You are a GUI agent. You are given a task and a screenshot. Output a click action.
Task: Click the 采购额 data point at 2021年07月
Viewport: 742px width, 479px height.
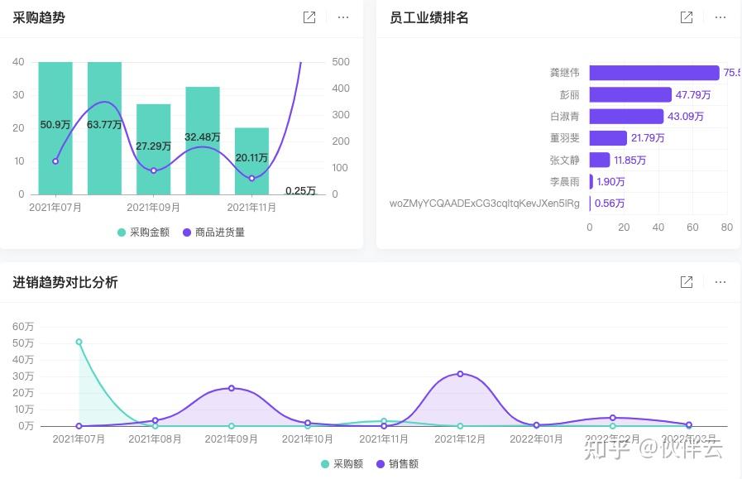click(x=79, y=342)
